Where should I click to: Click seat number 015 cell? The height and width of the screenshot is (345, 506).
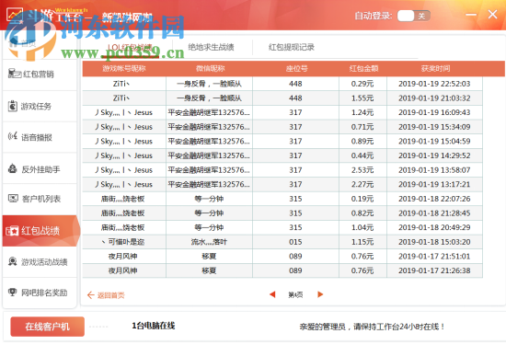(x=295, y=242)
